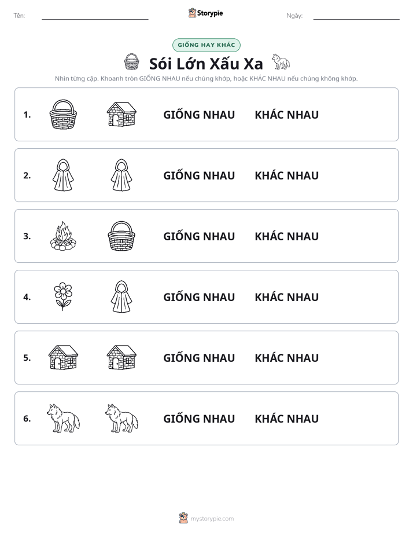
Task: Choose KHÁC NHAU for row 3
Action: coord(286,236)
